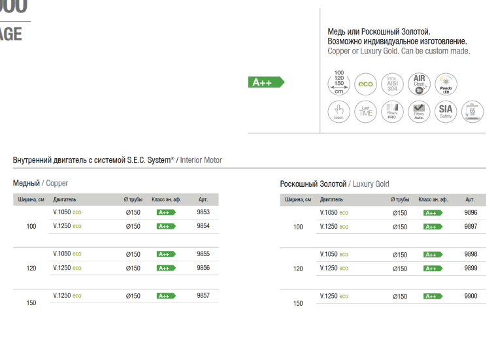This screenshot has height=343, width=496.
Task: Click the 65 installation height icon
Action: (472, 111)
